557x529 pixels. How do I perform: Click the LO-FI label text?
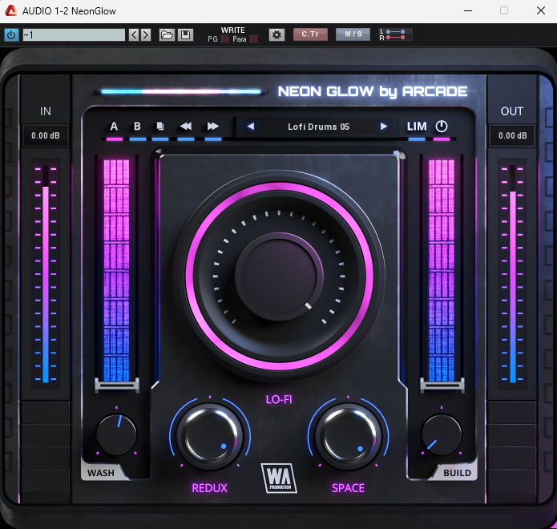[x=279, y=400]
